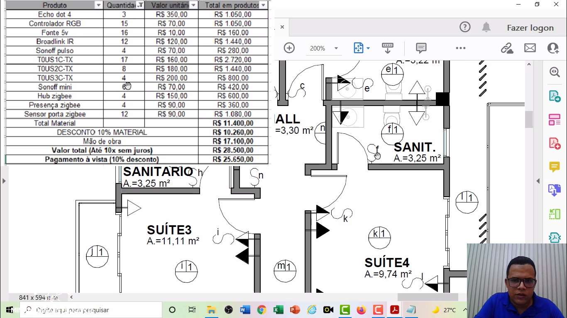This screenshot has width=567, height=318.
Task: Open the Create PDF tool in sidebar
Action: (x=555, y=143)
